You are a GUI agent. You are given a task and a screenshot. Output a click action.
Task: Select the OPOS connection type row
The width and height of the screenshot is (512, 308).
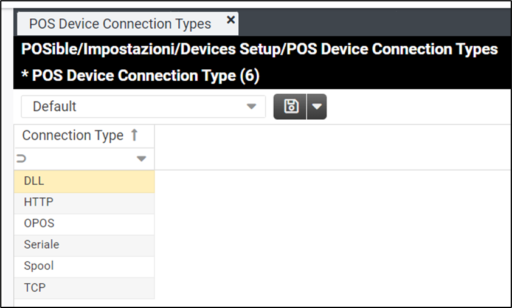click(x=84, y=224)
